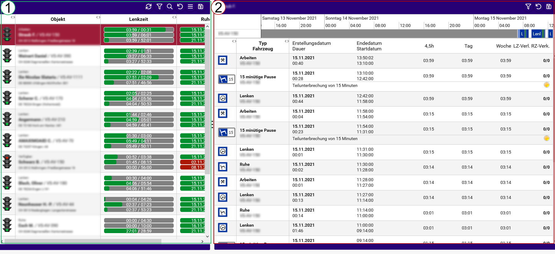The width and height of the screenshot is (555, 254).
Task: Select the traffic light with red signal
Action: coord(7,162)
